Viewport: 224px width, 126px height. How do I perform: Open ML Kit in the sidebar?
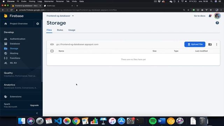(13, 63)
